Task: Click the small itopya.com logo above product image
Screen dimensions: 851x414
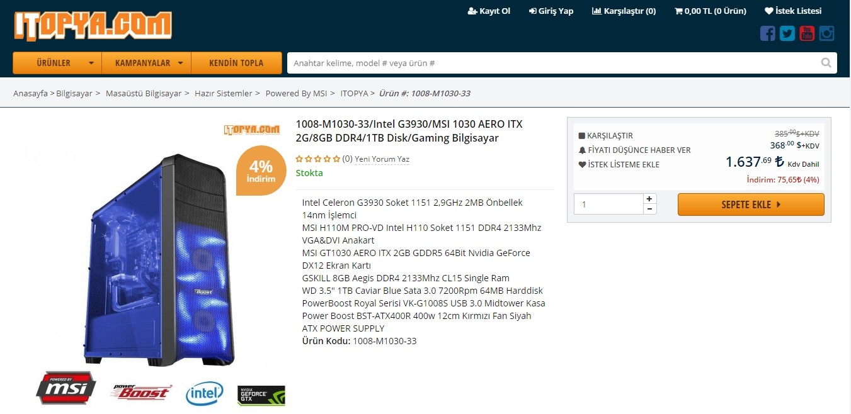Action: [x=251, y=130]
